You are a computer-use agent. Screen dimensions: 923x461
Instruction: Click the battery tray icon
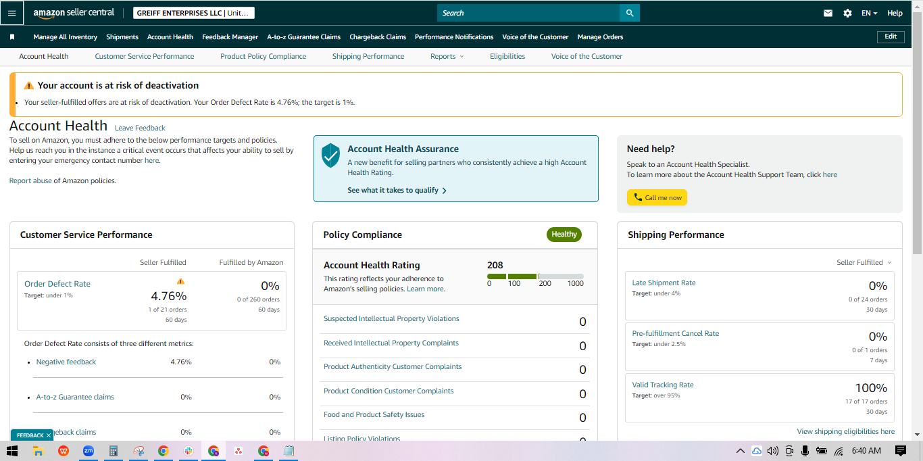822,451
